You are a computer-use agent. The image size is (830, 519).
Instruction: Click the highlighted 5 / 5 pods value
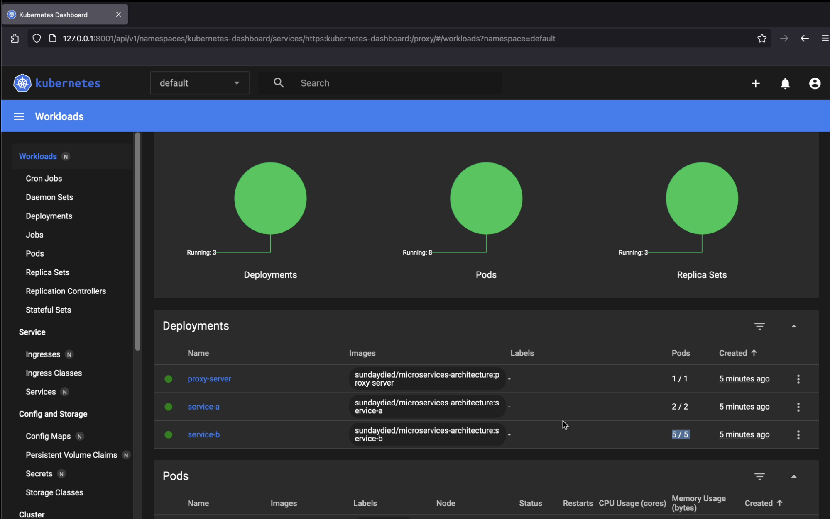click(x=680, y=434)
